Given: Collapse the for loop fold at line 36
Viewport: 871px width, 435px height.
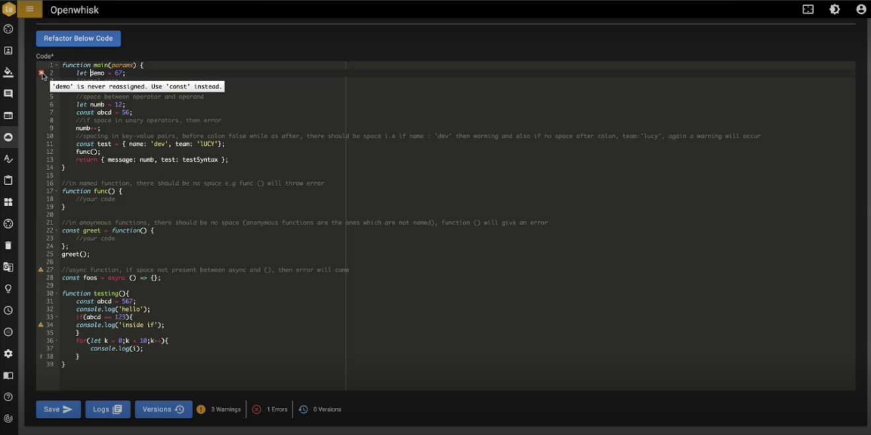Looking at the screenshot, I should (x=57, y=341).
